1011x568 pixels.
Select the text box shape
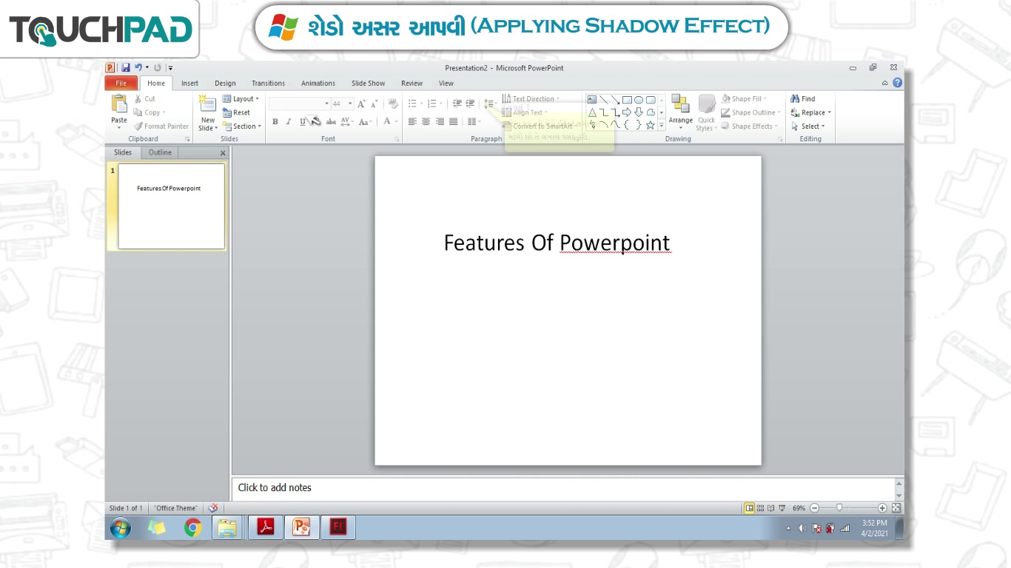592,99
